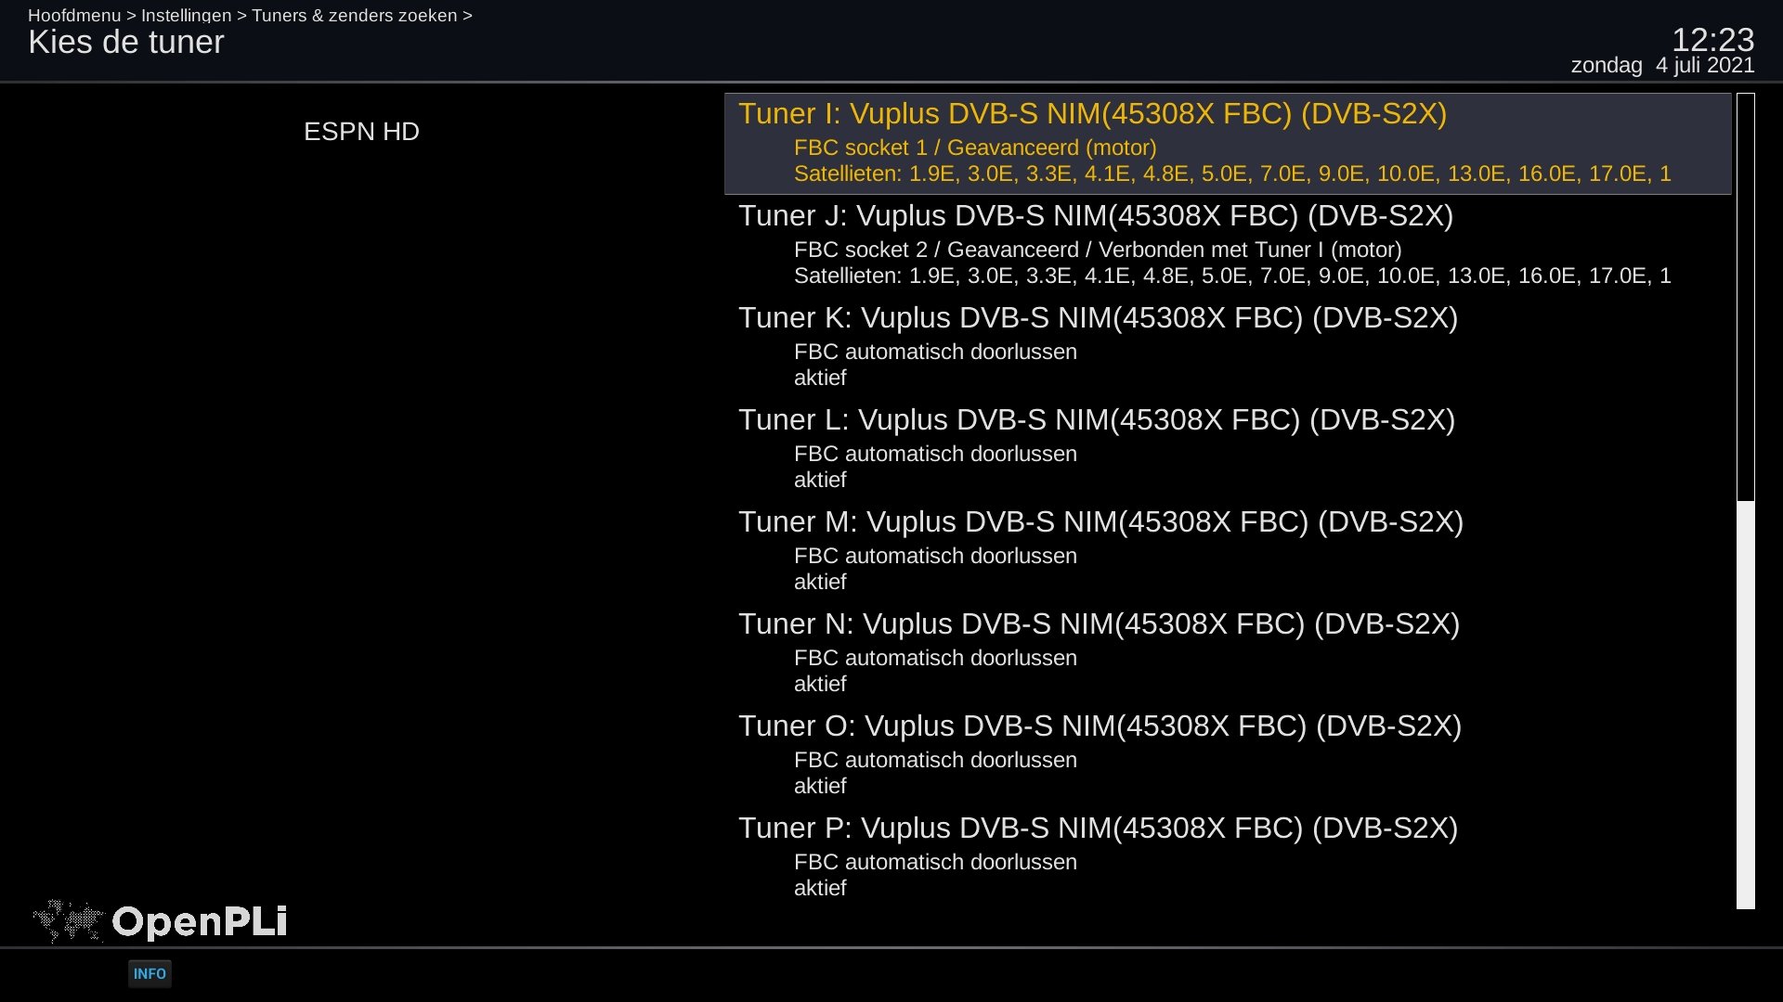
Task: Click the ESPN HD channel label
Action: (361, 132)
